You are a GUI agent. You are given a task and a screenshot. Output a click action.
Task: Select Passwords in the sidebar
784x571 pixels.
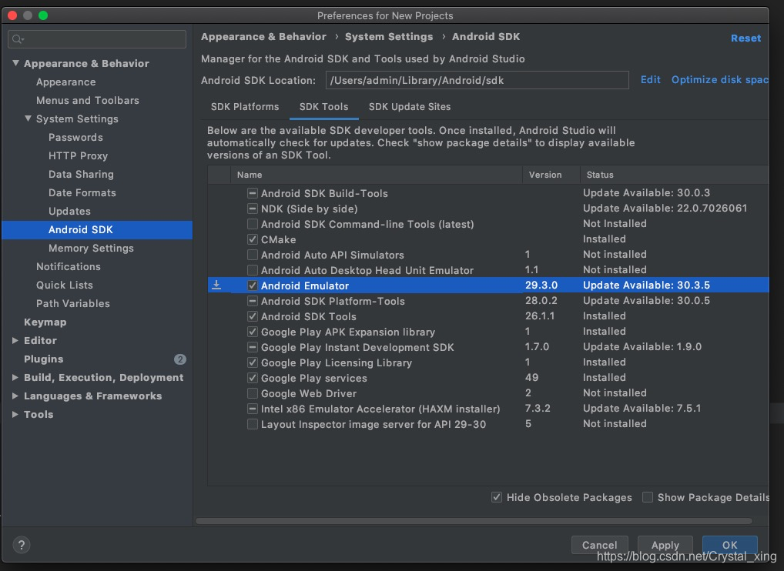click(75, 138)
